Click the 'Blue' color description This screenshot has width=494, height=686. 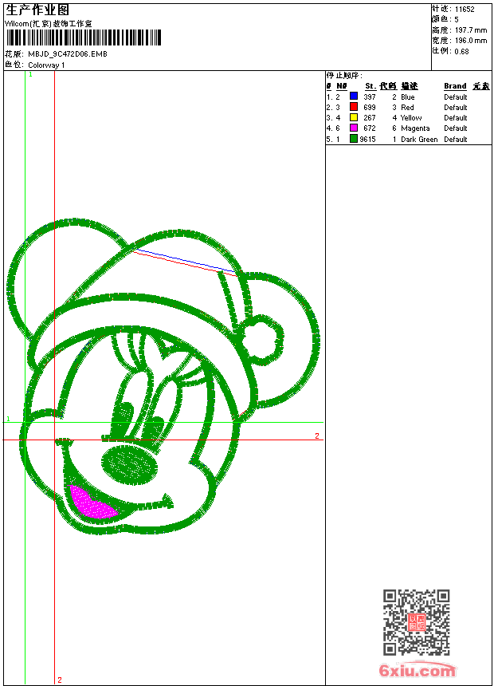click(407, 97)
